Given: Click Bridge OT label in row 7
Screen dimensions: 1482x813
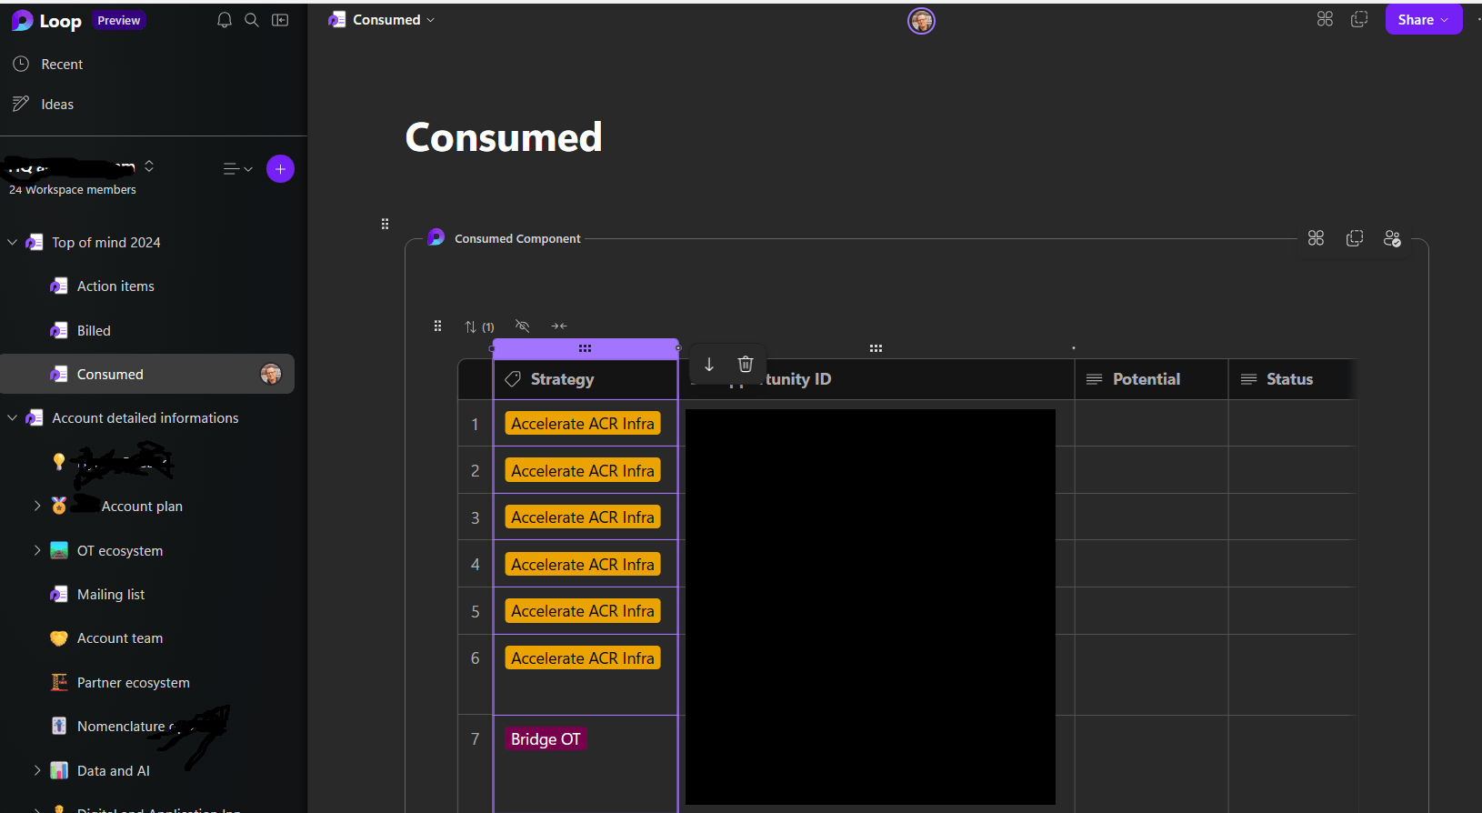Looking at the screenshot, I should [x=546, y=739].
